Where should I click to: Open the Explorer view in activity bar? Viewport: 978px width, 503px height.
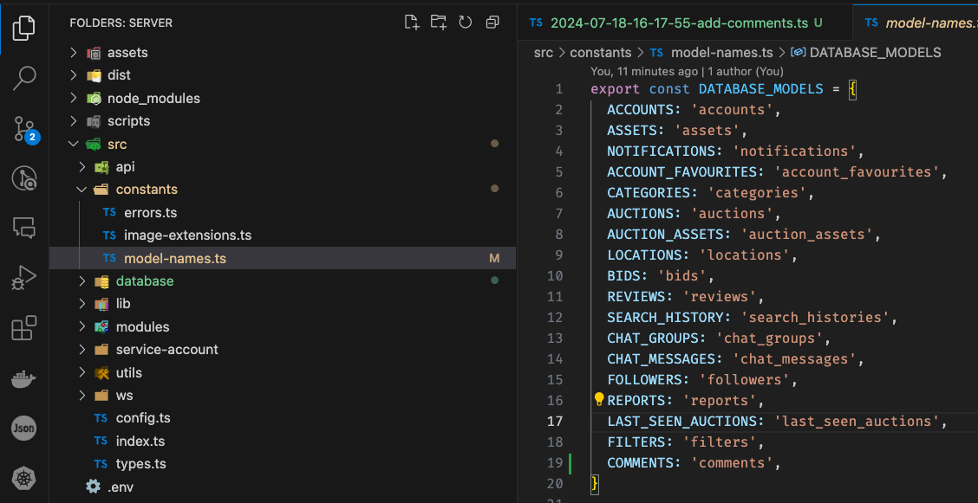23,28
